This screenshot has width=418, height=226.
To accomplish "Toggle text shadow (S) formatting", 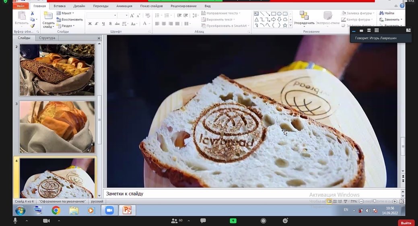I will [110, 24].
